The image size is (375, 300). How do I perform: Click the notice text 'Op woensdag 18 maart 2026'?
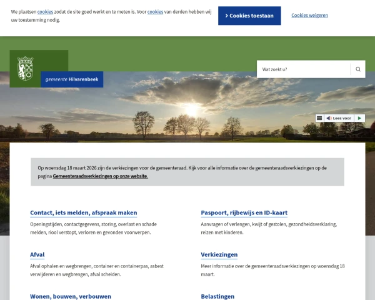click(x=67, y=168)
